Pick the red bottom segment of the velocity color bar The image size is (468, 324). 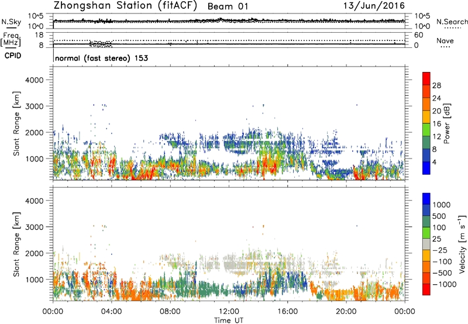pyautogui.click(x=426, y=289)
